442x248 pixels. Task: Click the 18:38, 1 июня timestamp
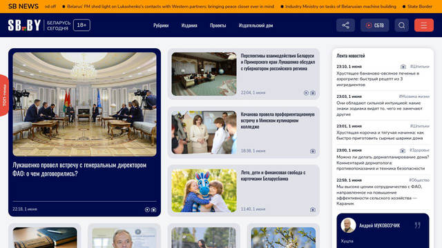(253, 151)
